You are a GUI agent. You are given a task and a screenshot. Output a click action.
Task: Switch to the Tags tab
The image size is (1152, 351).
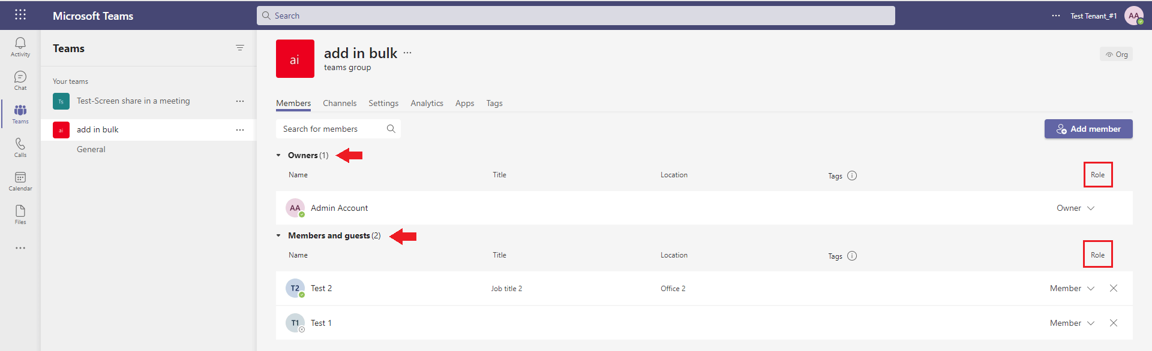pos(494,103)
